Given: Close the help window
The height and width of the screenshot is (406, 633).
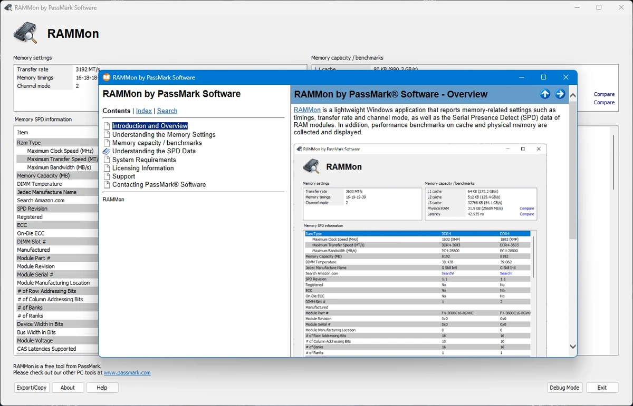Looking at the screenshot, I should pos(565,77).
